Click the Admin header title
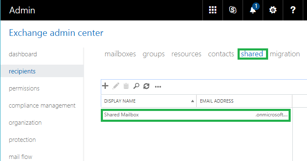 [22, 10]
